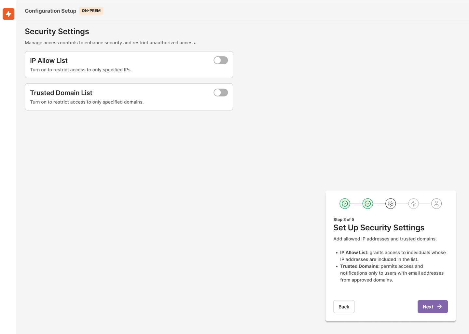Toggle IP restriction on for specified IPs
Viewport: 469px width, 334px height.
(220, 60)
